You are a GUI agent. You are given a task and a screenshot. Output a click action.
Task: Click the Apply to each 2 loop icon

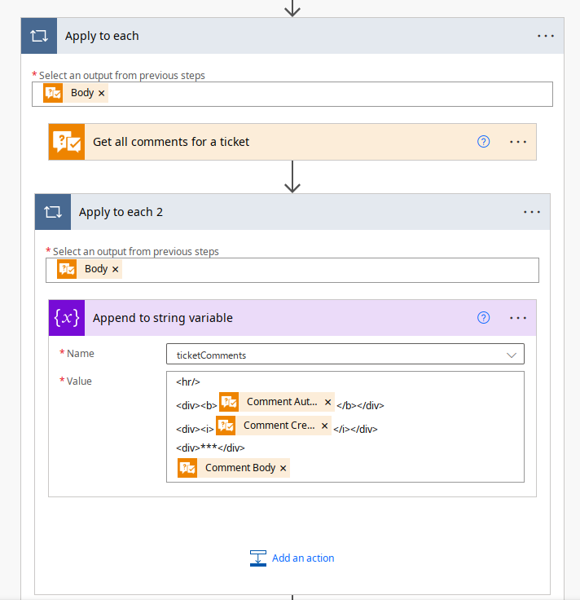click(x=53, y=212)
